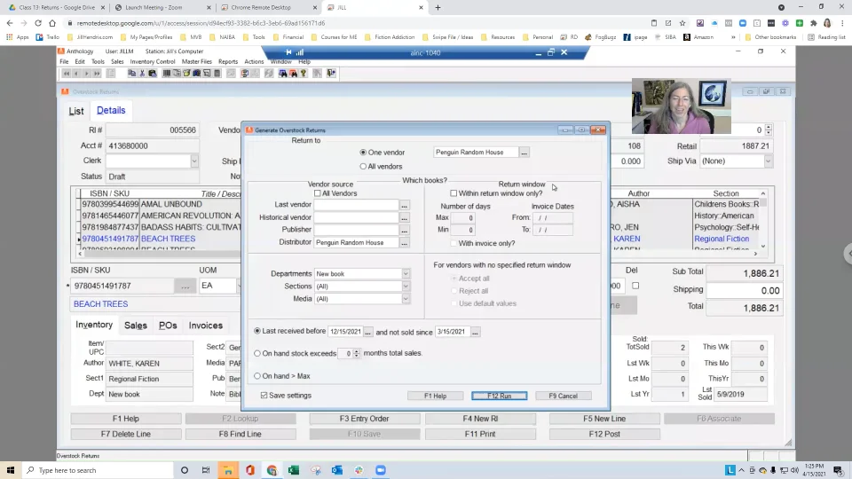Expand the Sections dropdown
The image size is (852, 479).
[x=406, y=287]
